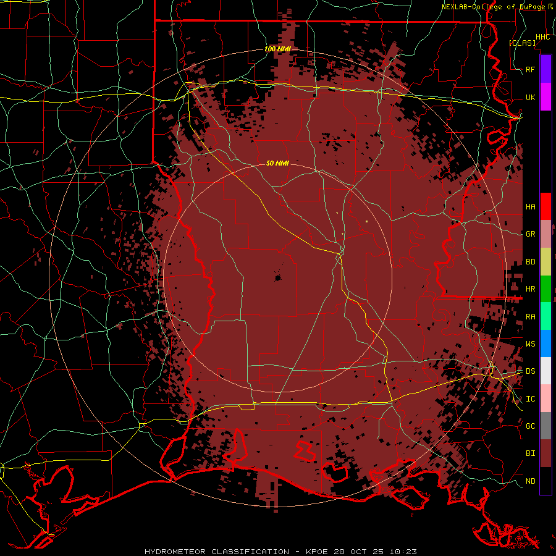Click the HA red legend swatch
This screenshot has width=556, height=556.
(545, 206)
